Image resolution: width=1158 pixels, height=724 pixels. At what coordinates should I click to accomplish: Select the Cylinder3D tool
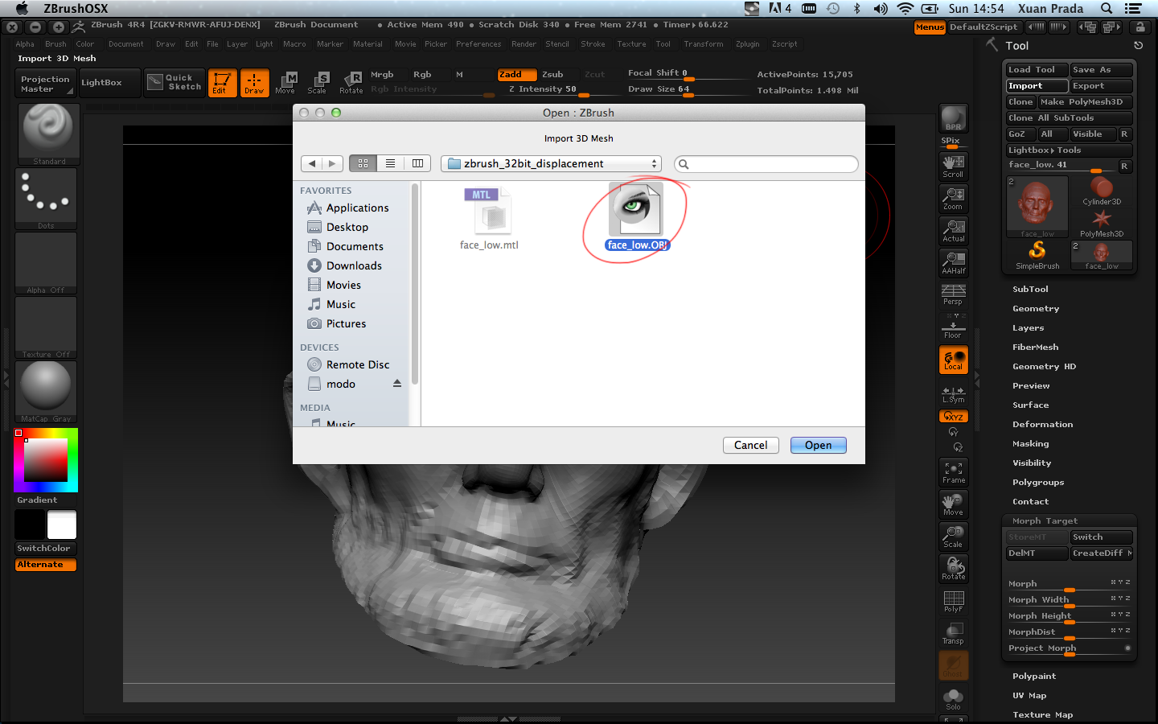(1102, 191)
